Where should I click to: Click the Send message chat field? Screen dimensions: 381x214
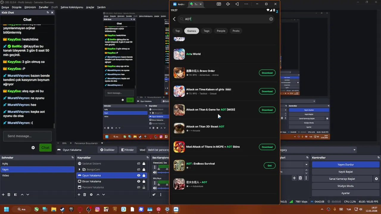(x=27, y=136)
